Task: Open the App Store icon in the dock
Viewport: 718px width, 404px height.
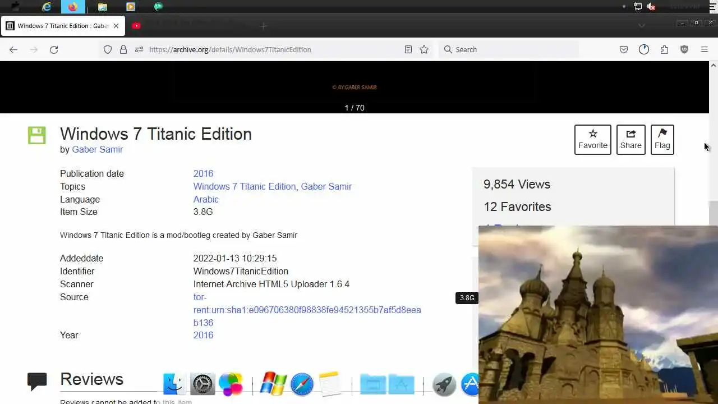Action: click(470, 384)
